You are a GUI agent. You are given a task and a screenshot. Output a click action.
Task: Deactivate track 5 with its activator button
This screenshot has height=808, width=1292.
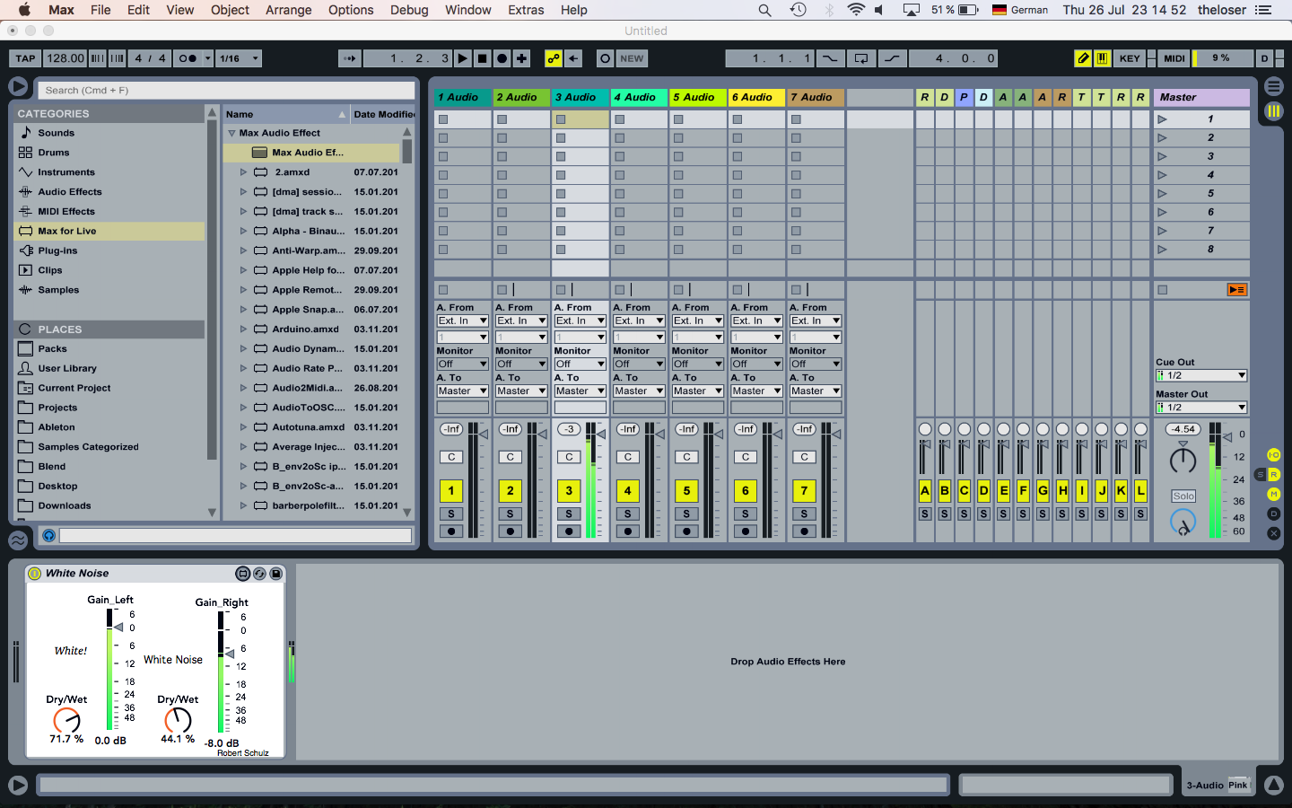[x=686, y=491]
